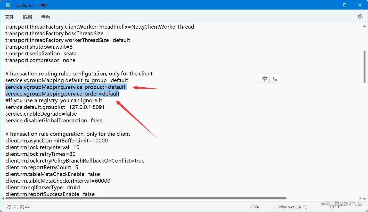Click line service.enableDegrade=false
368x212 pixels.
click(41, 114)
